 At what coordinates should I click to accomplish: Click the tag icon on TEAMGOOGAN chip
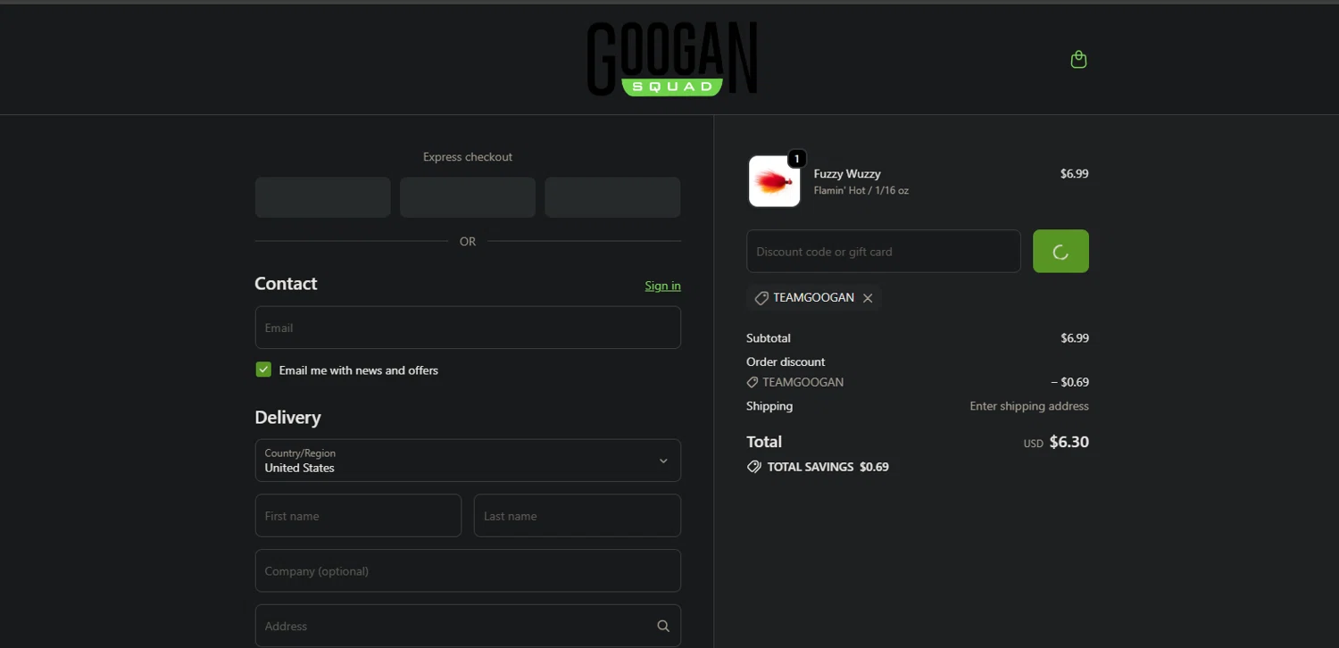(x=761, y=298)
